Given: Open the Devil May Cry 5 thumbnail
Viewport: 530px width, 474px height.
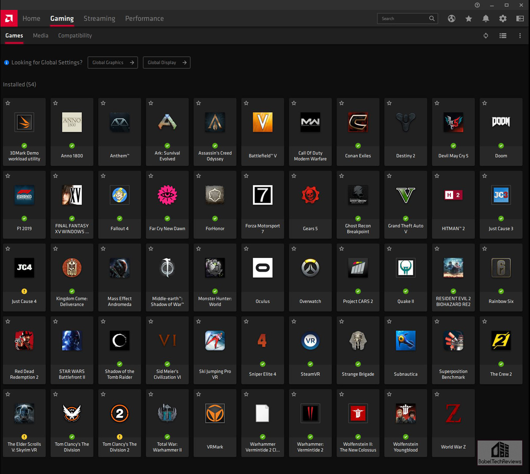Looking at the screenshot, I should pos(453,122).
